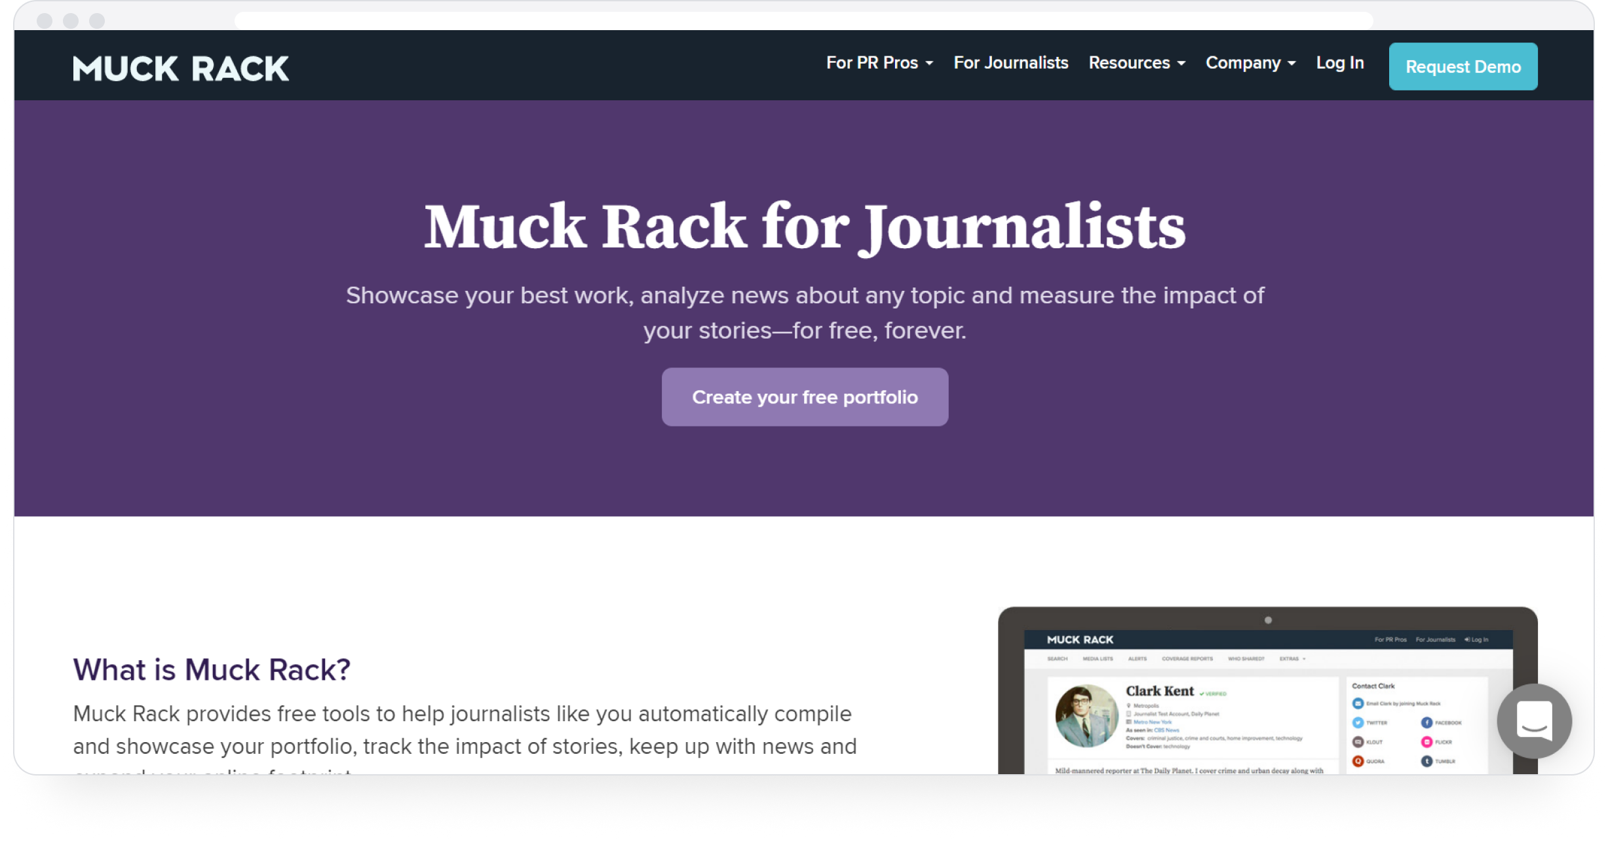Click the Coverage Reports tab in the laptop image
1608x841 pixels.
[1187, 659]
